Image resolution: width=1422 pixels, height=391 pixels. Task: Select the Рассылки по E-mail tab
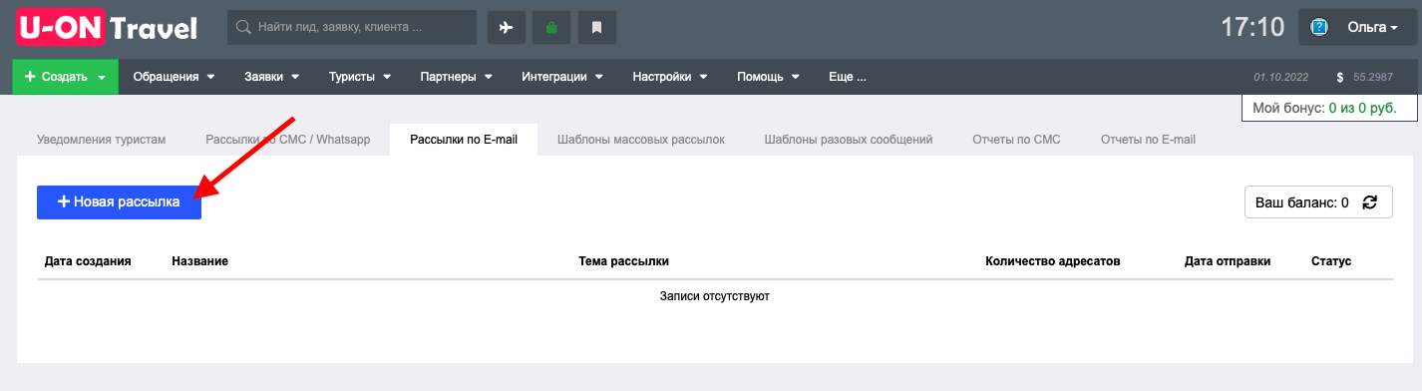[x=464, y=140]
